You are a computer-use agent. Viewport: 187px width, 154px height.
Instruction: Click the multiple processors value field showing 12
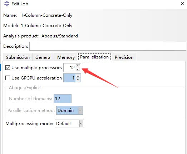coord(70,67)
